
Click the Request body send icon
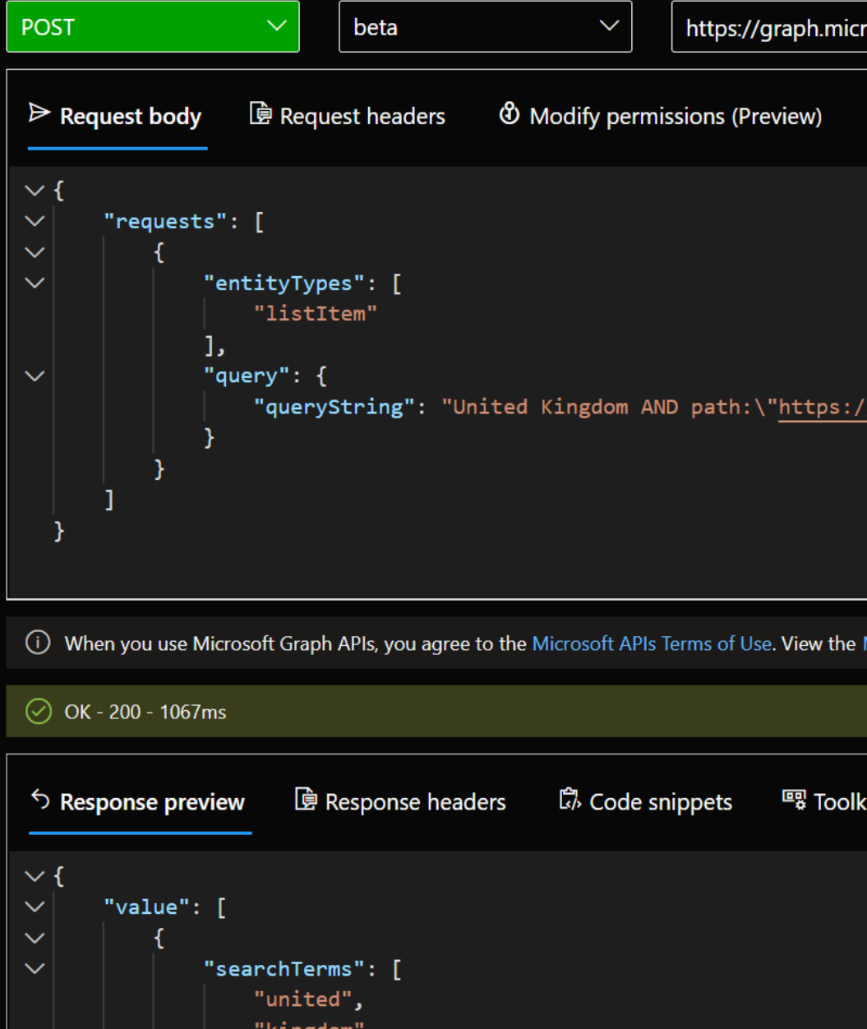pos(39,113)
